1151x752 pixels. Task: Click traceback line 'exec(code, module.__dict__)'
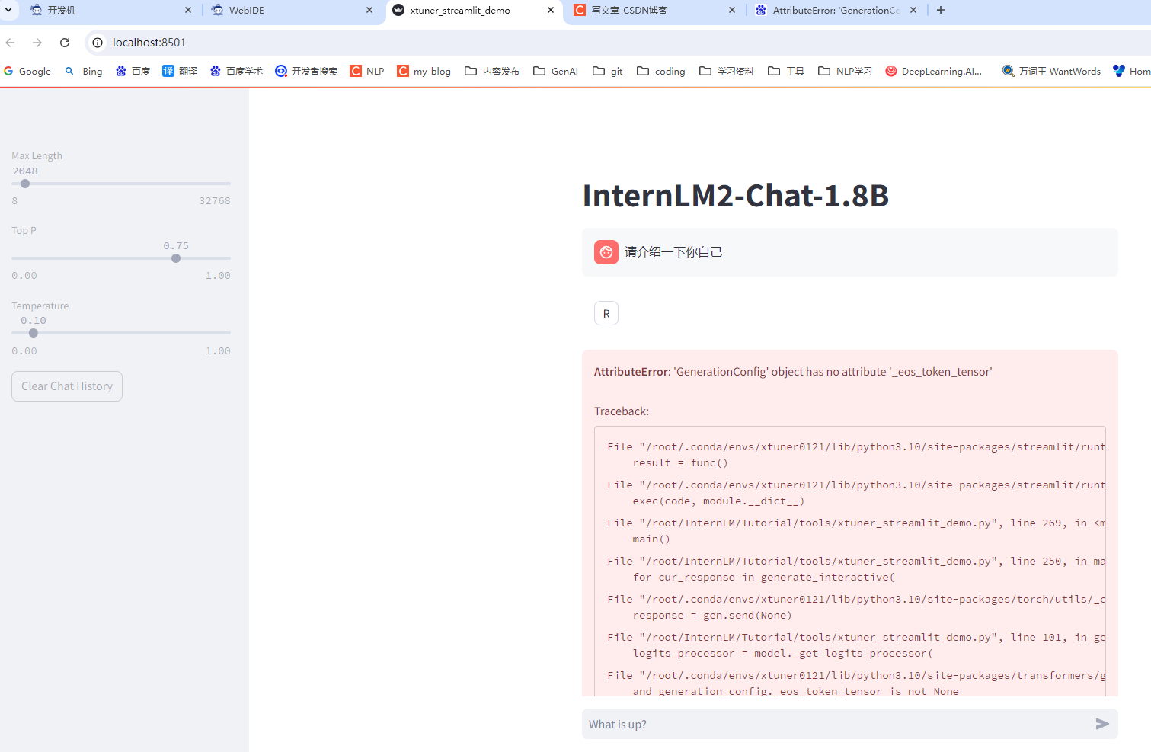(x=718, y=501)
